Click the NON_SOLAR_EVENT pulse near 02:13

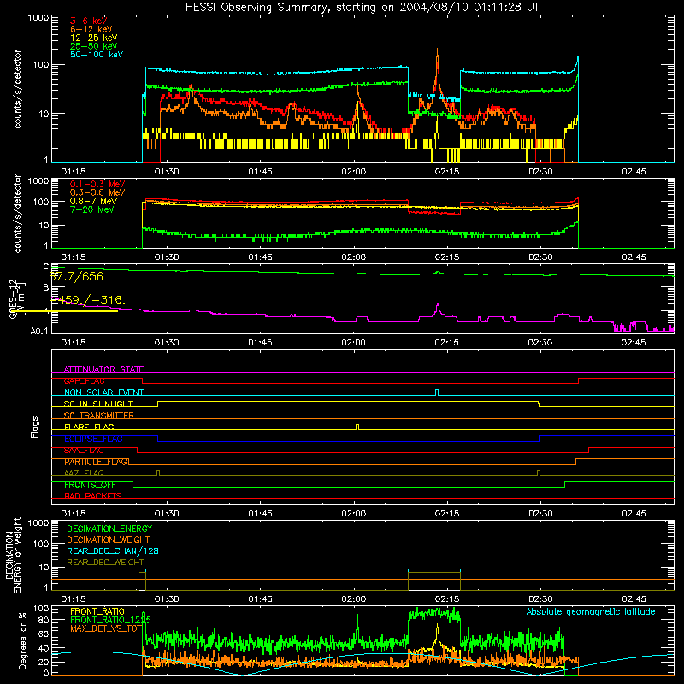click(437, 392)
